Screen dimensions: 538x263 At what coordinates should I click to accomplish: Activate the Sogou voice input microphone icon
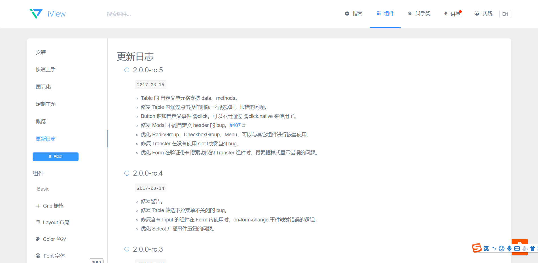509,248
